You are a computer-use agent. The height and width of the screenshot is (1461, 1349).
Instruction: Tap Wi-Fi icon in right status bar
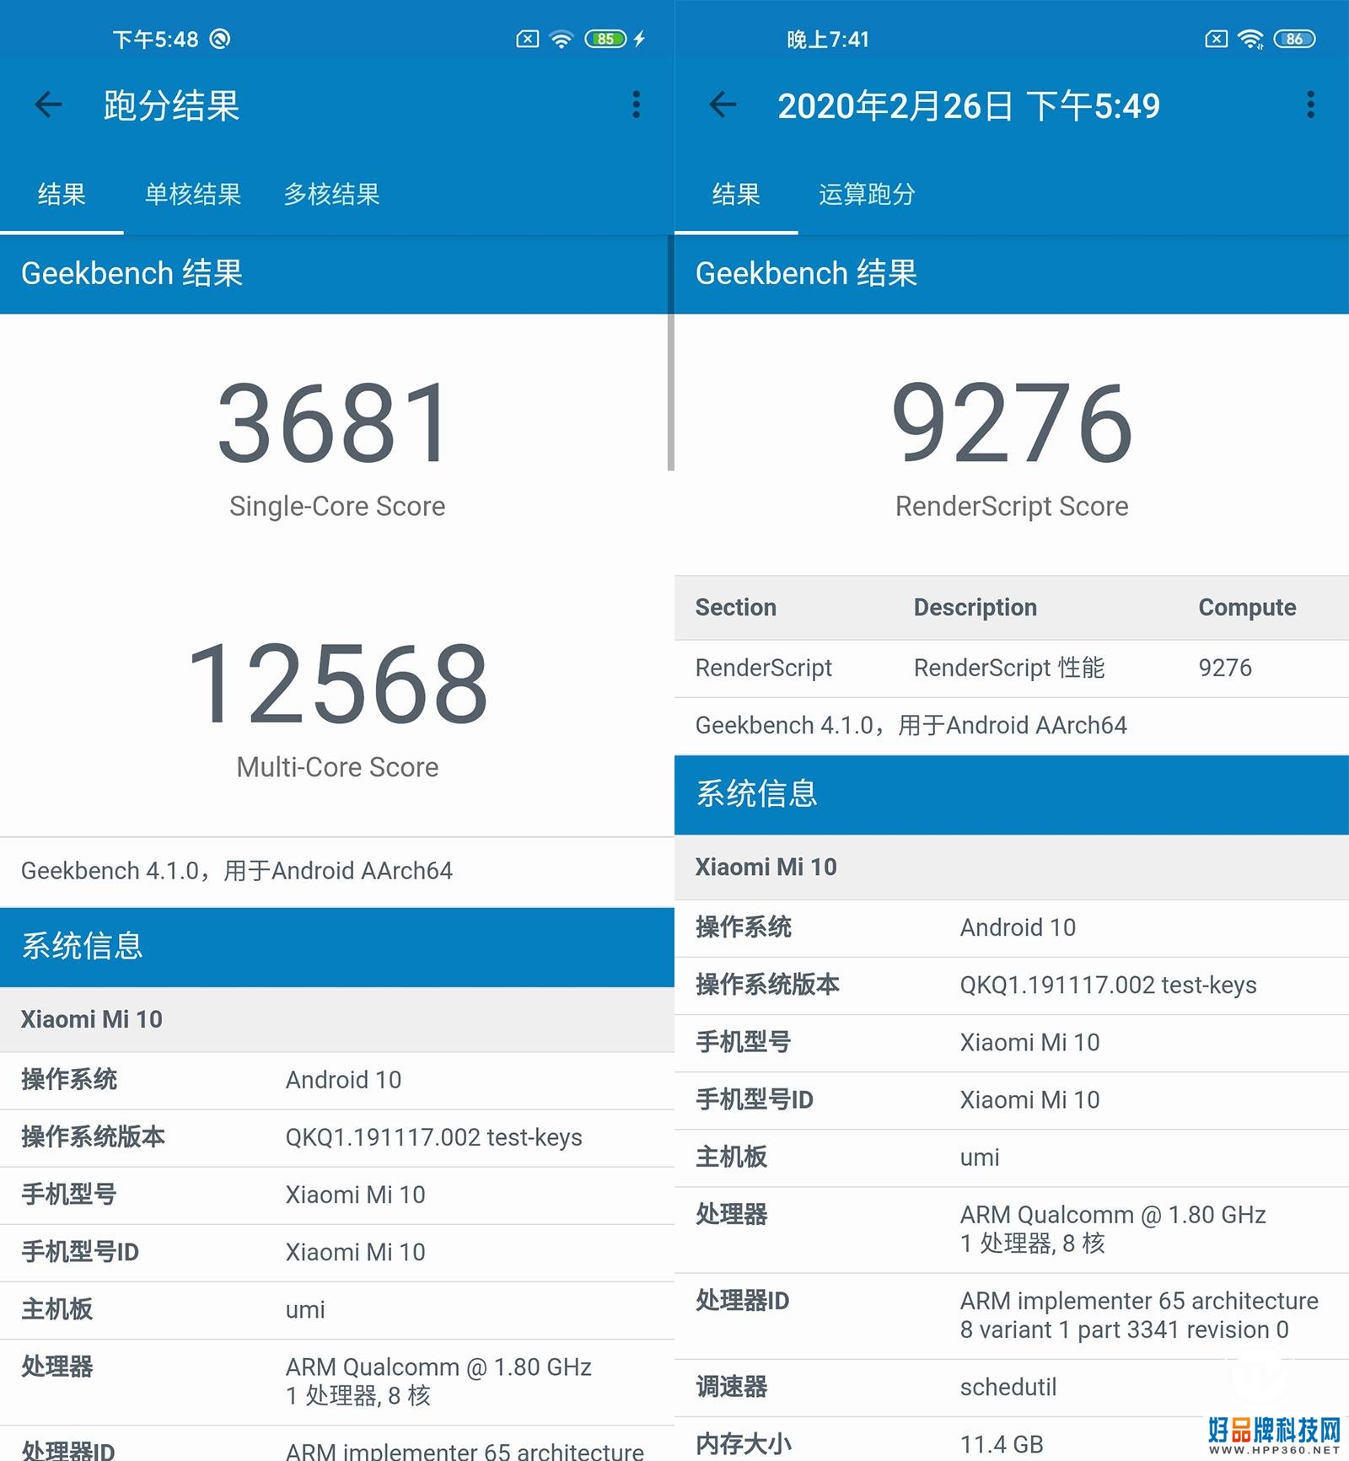1250,39
